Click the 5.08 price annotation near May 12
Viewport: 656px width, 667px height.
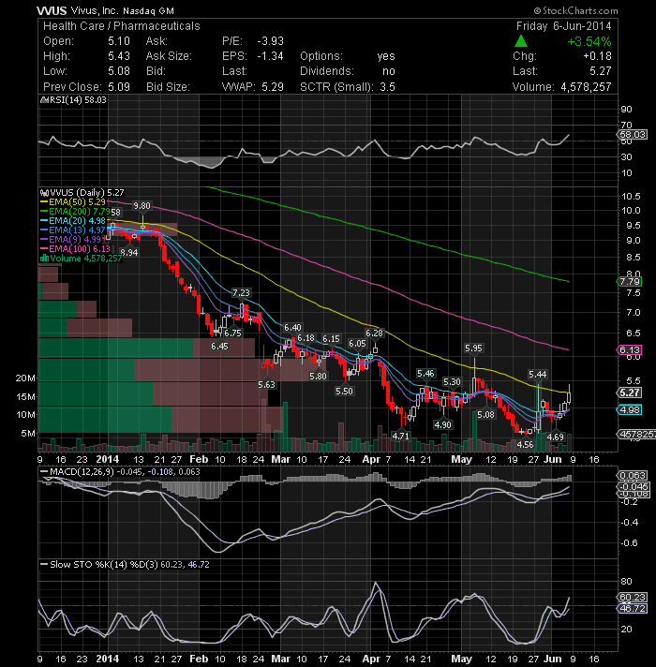tap(485, 414)
